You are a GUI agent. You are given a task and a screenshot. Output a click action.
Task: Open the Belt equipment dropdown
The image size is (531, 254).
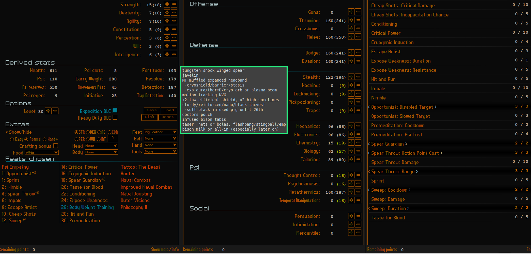coord(160,139)
